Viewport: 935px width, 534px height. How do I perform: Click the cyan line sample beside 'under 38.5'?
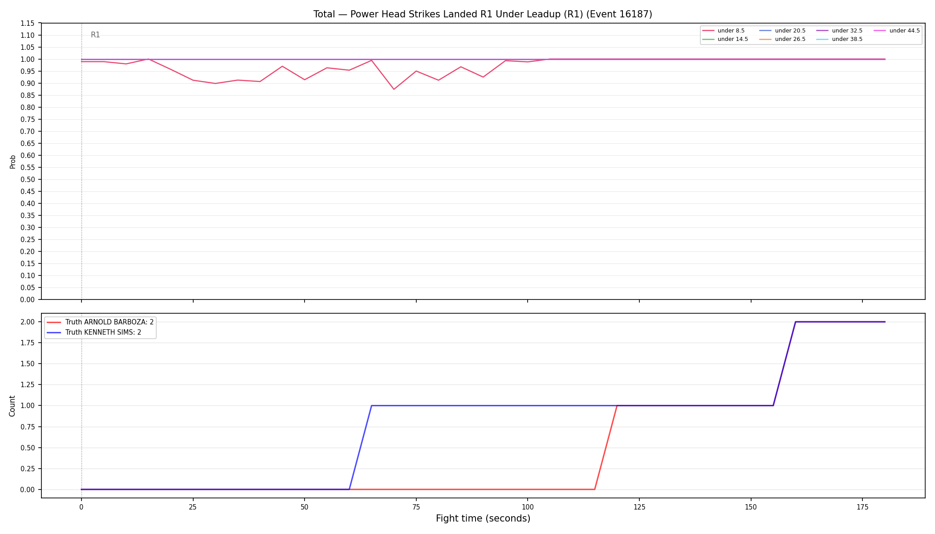(823, 39)
